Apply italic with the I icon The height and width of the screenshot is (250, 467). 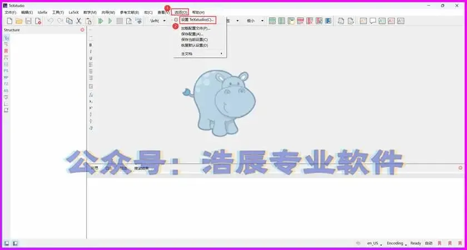point(91,52)
